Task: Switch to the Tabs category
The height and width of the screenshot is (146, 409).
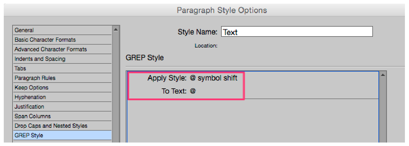Action: pos(20,68)
